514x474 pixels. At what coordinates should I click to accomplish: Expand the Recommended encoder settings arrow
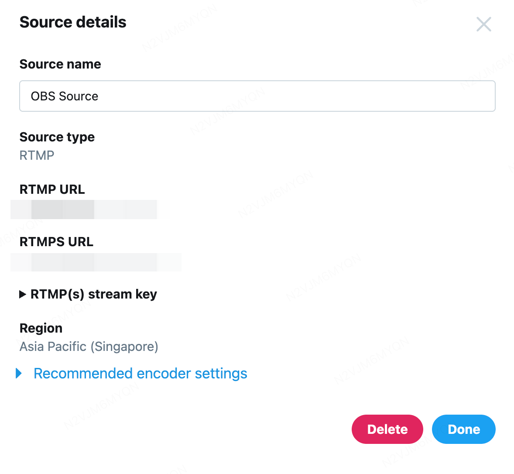coord(19,374)
